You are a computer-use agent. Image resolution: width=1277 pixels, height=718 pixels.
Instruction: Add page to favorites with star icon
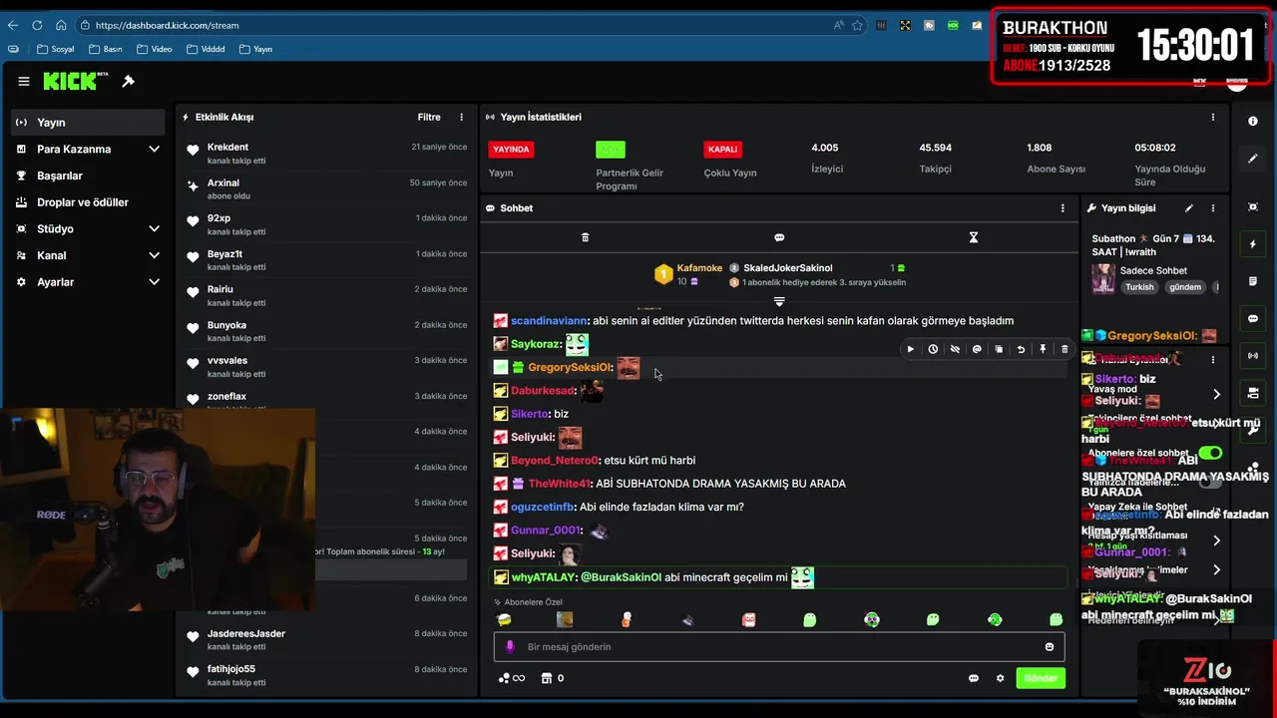(857, 25)
